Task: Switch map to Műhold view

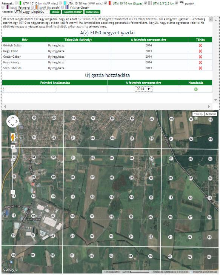Action: coord(211,114)
